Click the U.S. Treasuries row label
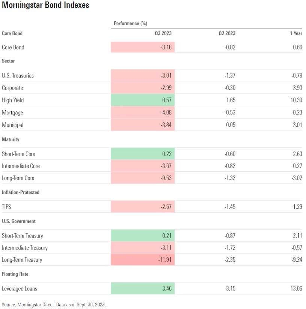The image size is (306, 309). 18,76
